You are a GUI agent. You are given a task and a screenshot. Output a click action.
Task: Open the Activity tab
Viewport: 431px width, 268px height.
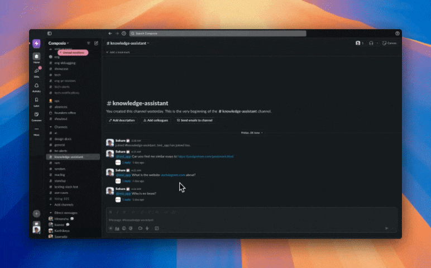pyautogui.click(x=36, y=88)
